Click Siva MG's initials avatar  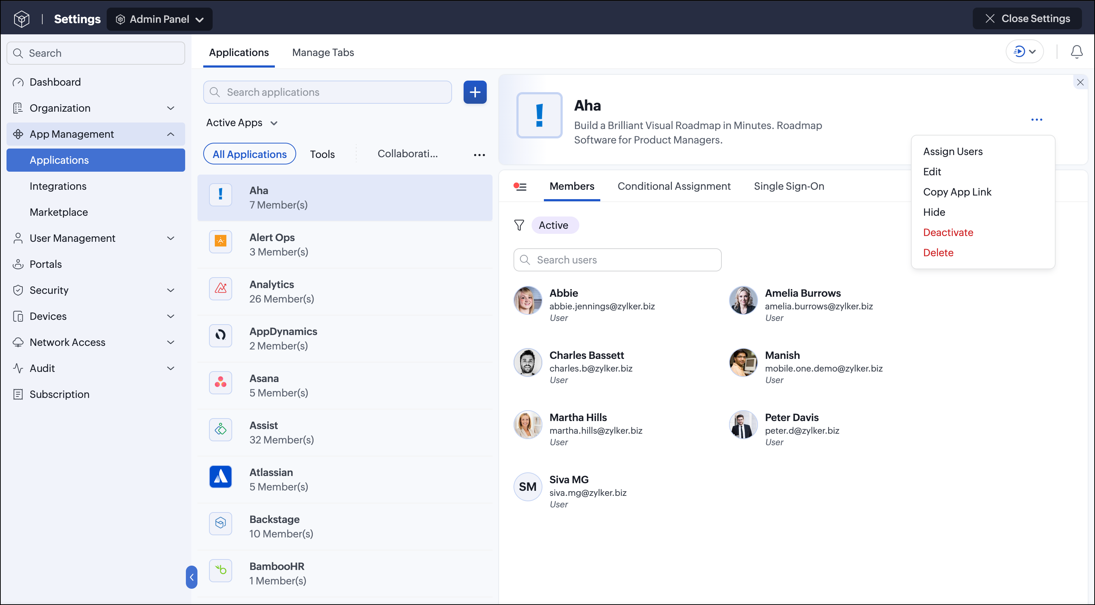[528, 487]
